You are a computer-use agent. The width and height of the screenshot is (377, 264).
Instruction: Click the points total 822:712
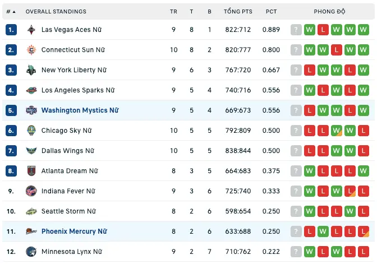pyautogui.click(x=238, y=30)
